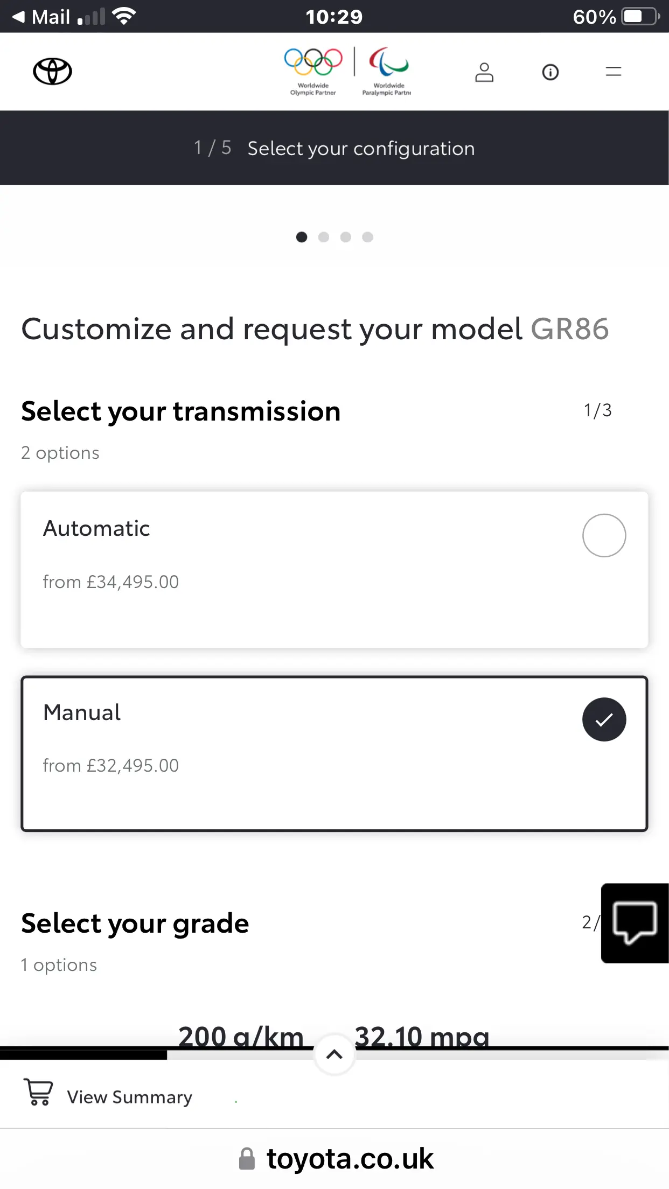
Task: Go to second carousel dot
Action: [x=324, y=237]
